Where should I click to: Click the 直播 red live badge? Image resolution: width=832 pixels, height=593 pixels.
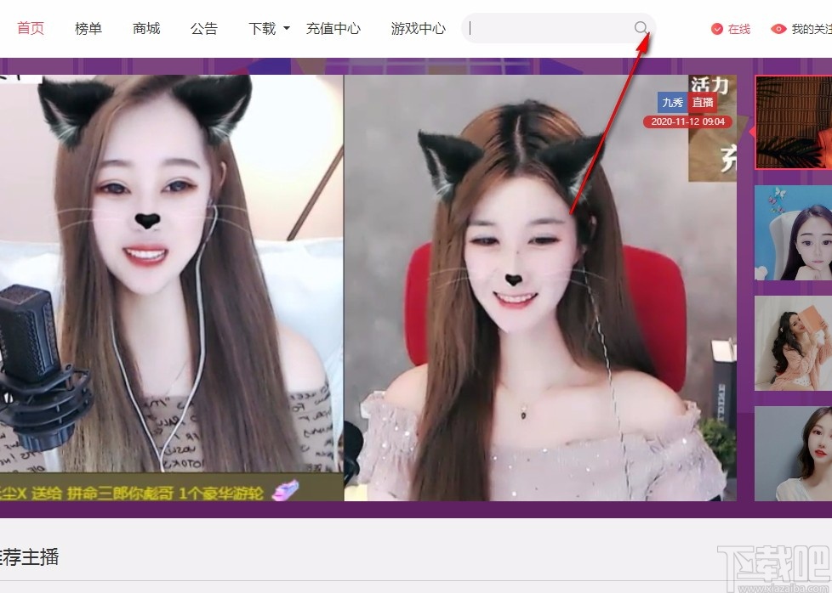pyautogui.click(x=703, y=102)
